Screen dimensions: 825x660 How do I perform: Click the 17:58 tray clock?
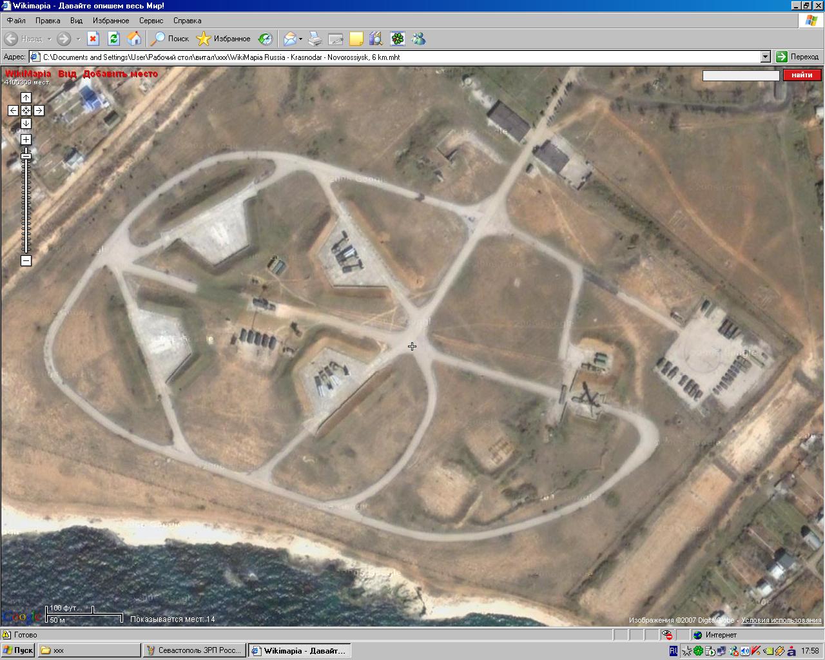[x=811, y=651]
